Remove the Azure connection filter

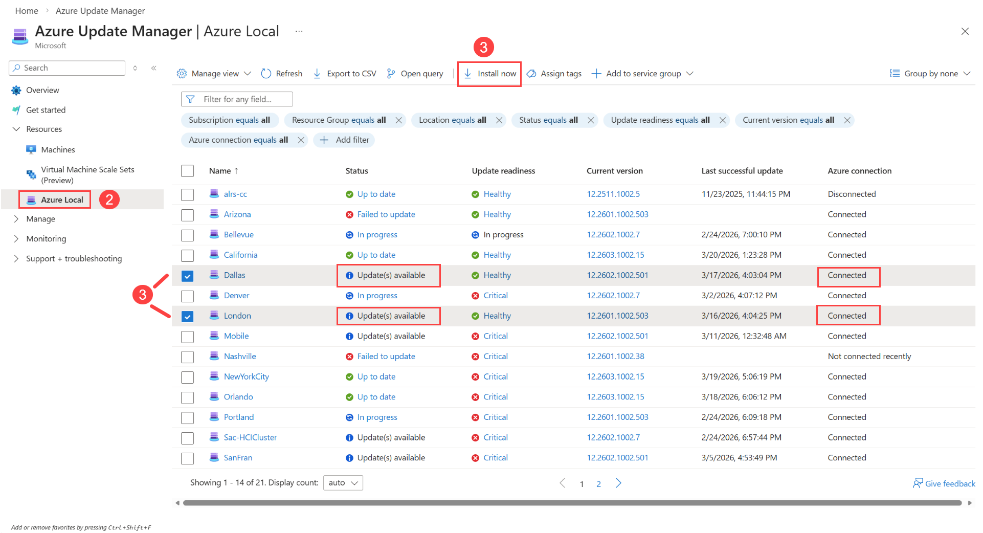pos(301,140)
